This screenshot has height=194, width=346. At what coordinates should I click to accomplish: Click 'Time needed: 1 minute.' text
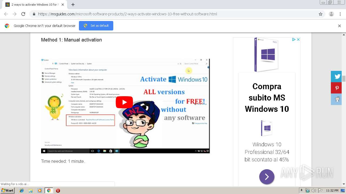pos(63,161)
